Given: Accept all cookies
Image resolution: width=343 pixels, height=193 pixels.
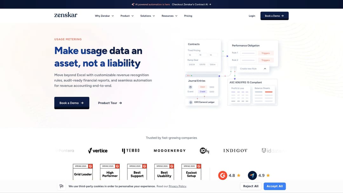Looking at the screenshot, I should [x=274, y=186].
